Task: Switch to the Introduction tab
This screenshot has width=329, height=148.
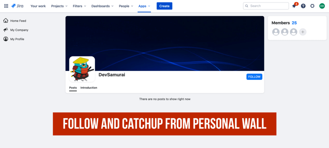Action: click(x=89, y=88)
